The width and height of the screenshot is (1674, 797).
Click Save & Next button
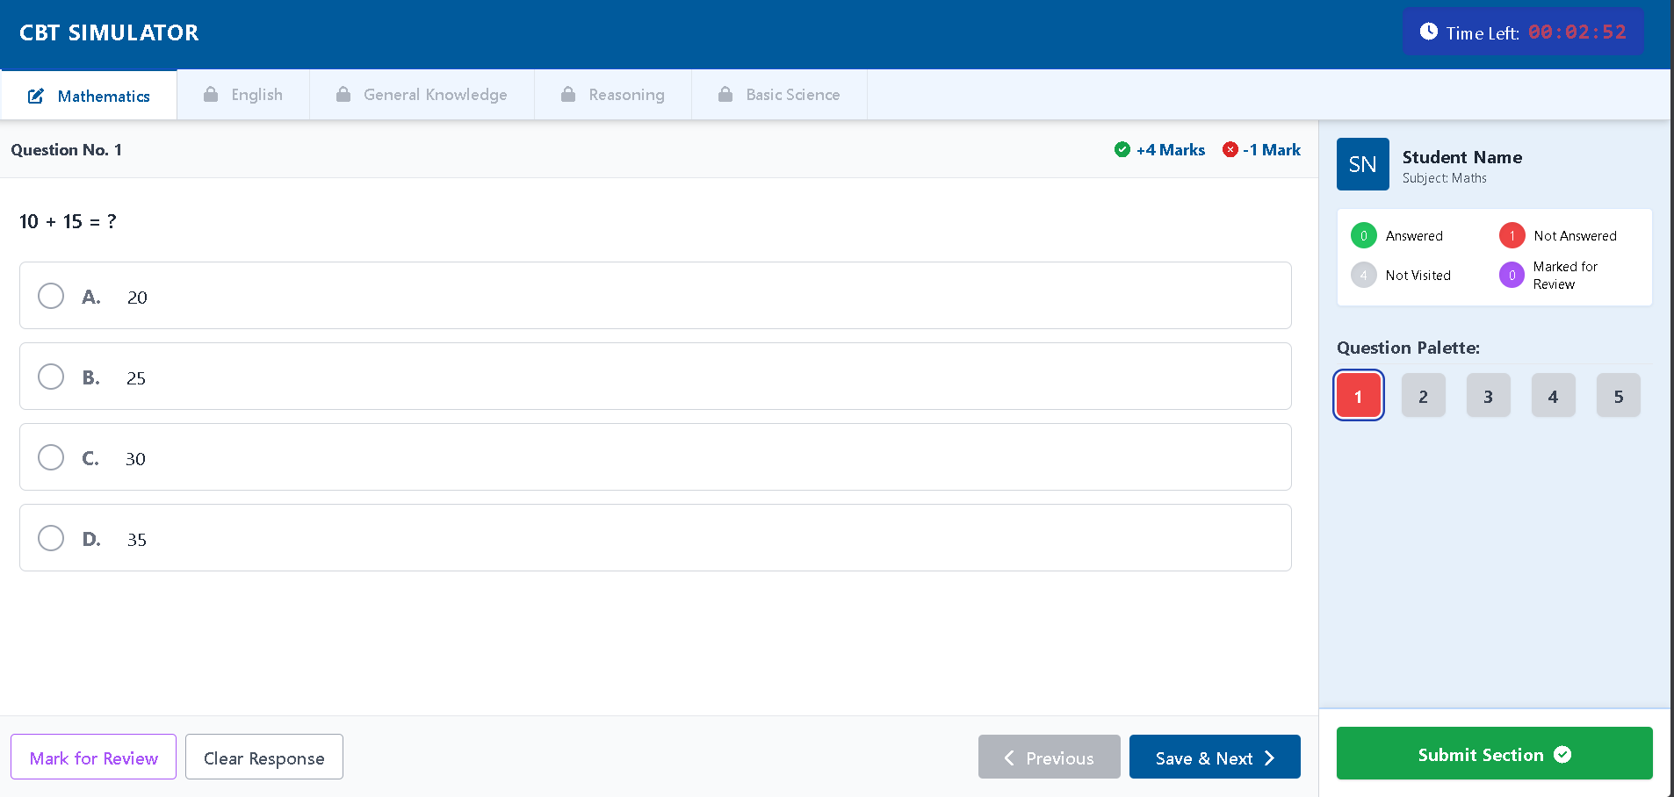[x=1215, y=757]
